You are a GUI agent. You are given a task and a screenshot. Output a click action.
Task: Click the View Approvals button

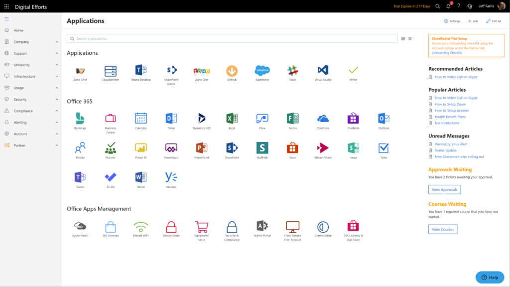pyautogui.click(x=444, y=189)
